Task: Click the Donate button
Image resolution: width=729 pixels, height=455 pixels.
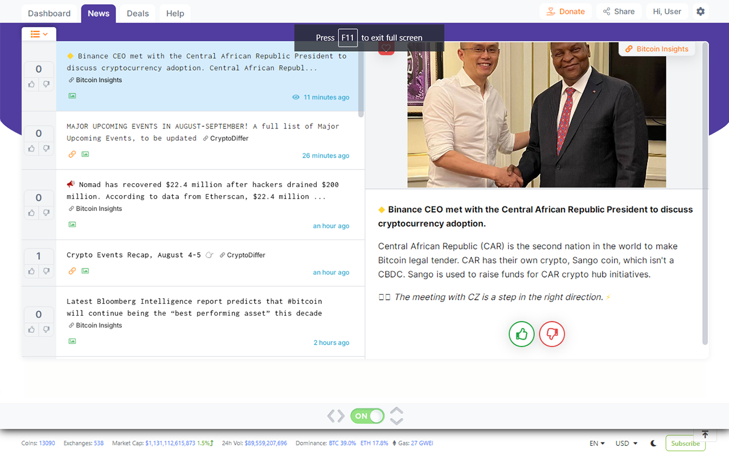Action: 566,11
